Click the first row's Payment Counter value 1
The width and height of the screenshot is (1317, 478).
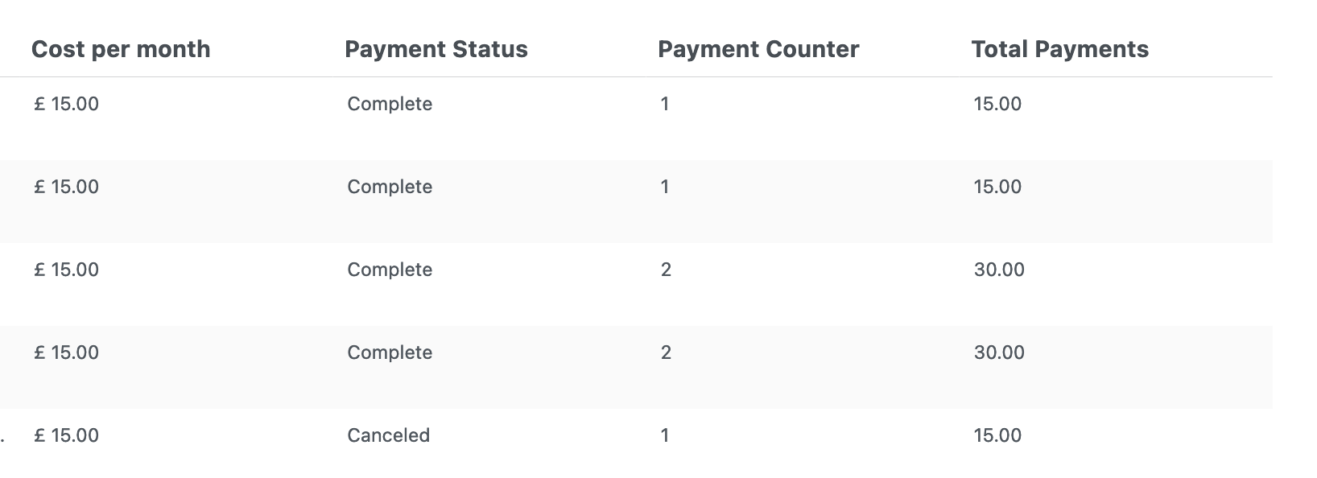coord(665,104)
